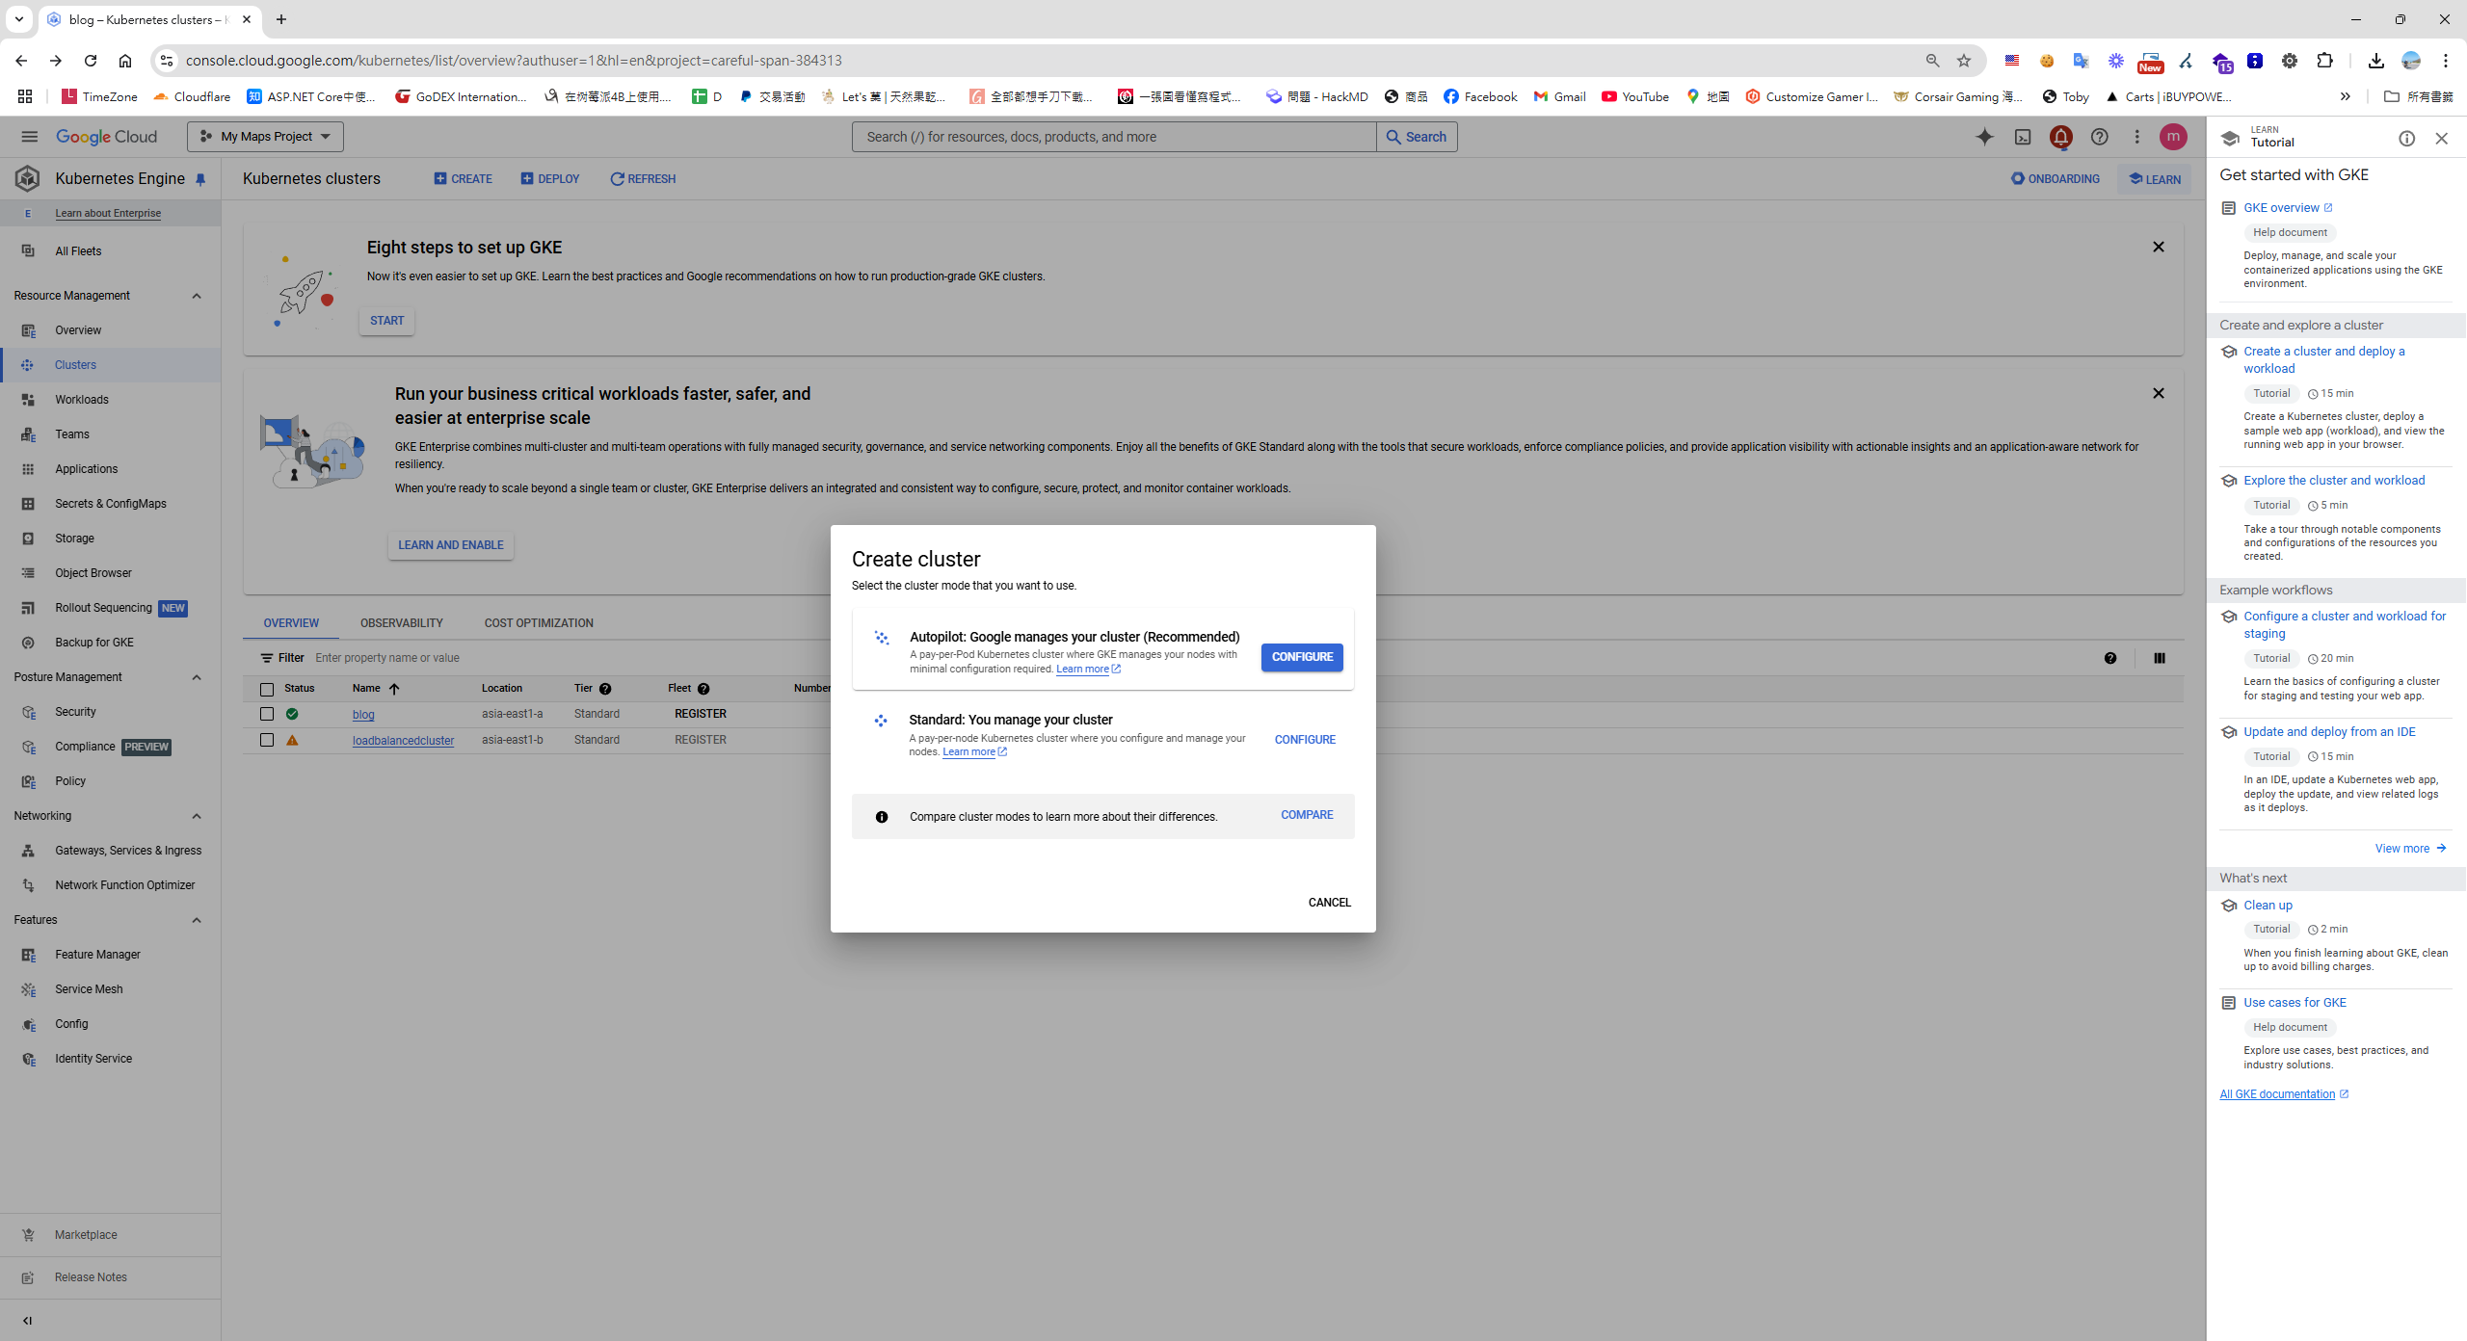Check the blog cluster row checkbox

point(266,714)
